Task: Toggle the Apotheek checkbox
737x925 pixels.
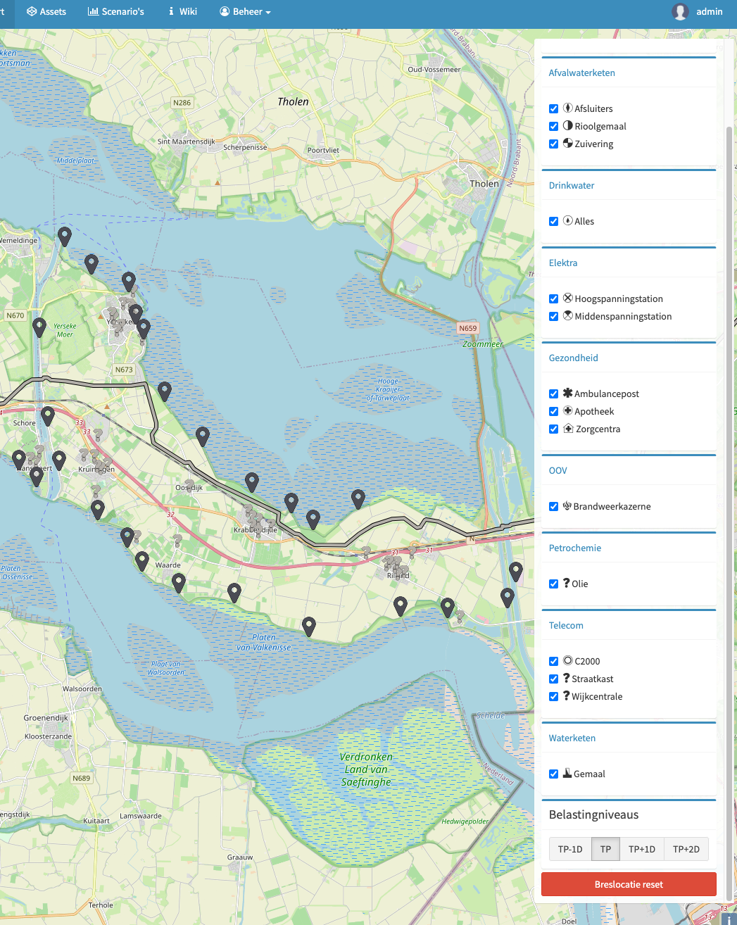Action: [x=554, y=411]
